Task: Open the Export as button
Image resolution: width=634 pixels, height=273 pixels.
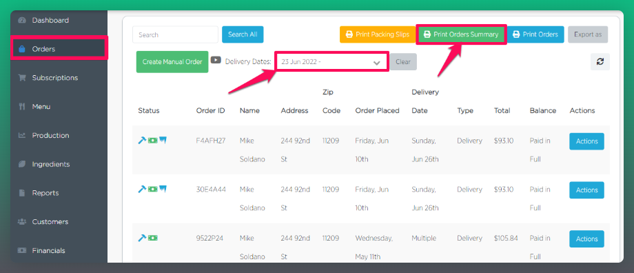Action: pyautogui.click(x=588, y=34)
